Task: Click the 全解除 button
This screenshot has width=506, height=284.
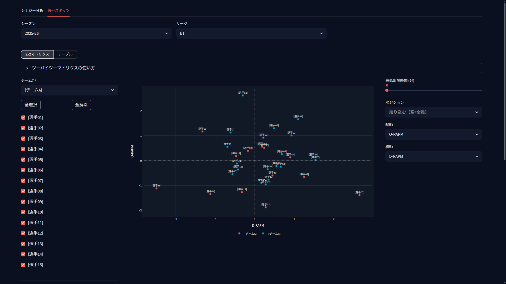Action: [81, 105]
